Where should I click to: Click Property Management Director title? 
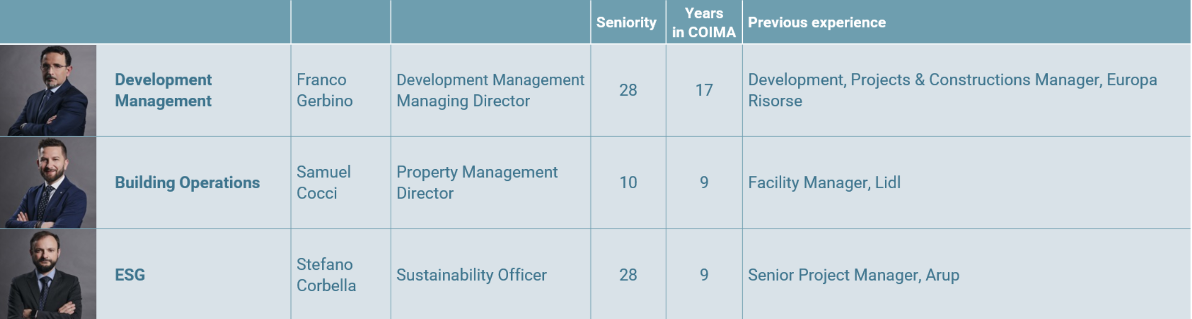point(477,182)
